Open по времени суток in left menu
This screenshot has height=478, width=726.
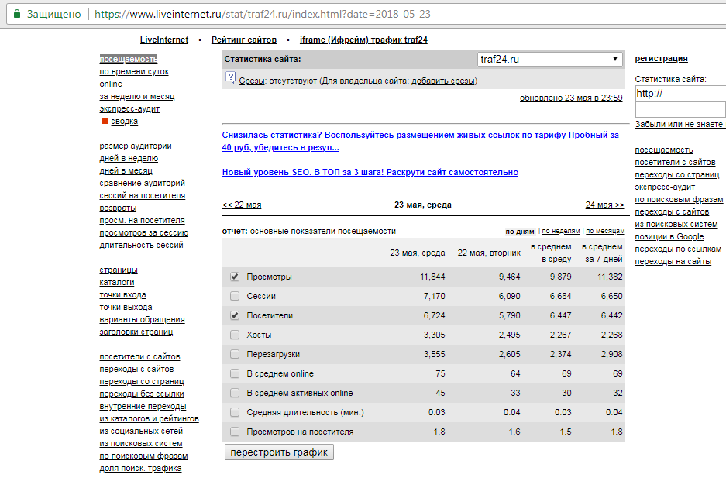pyautogui.click(x=134, y=71)
